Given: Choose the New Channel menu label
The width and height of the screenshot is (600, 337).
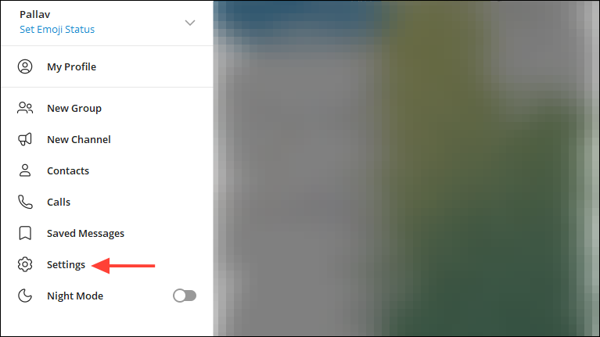Looking at the screenshot, I should click(79, 140).
